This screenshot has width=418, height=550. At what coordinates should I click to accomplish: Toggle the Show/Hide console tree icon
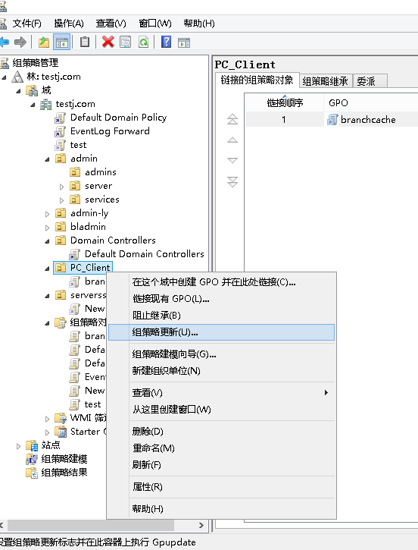[x=61, y=42]
